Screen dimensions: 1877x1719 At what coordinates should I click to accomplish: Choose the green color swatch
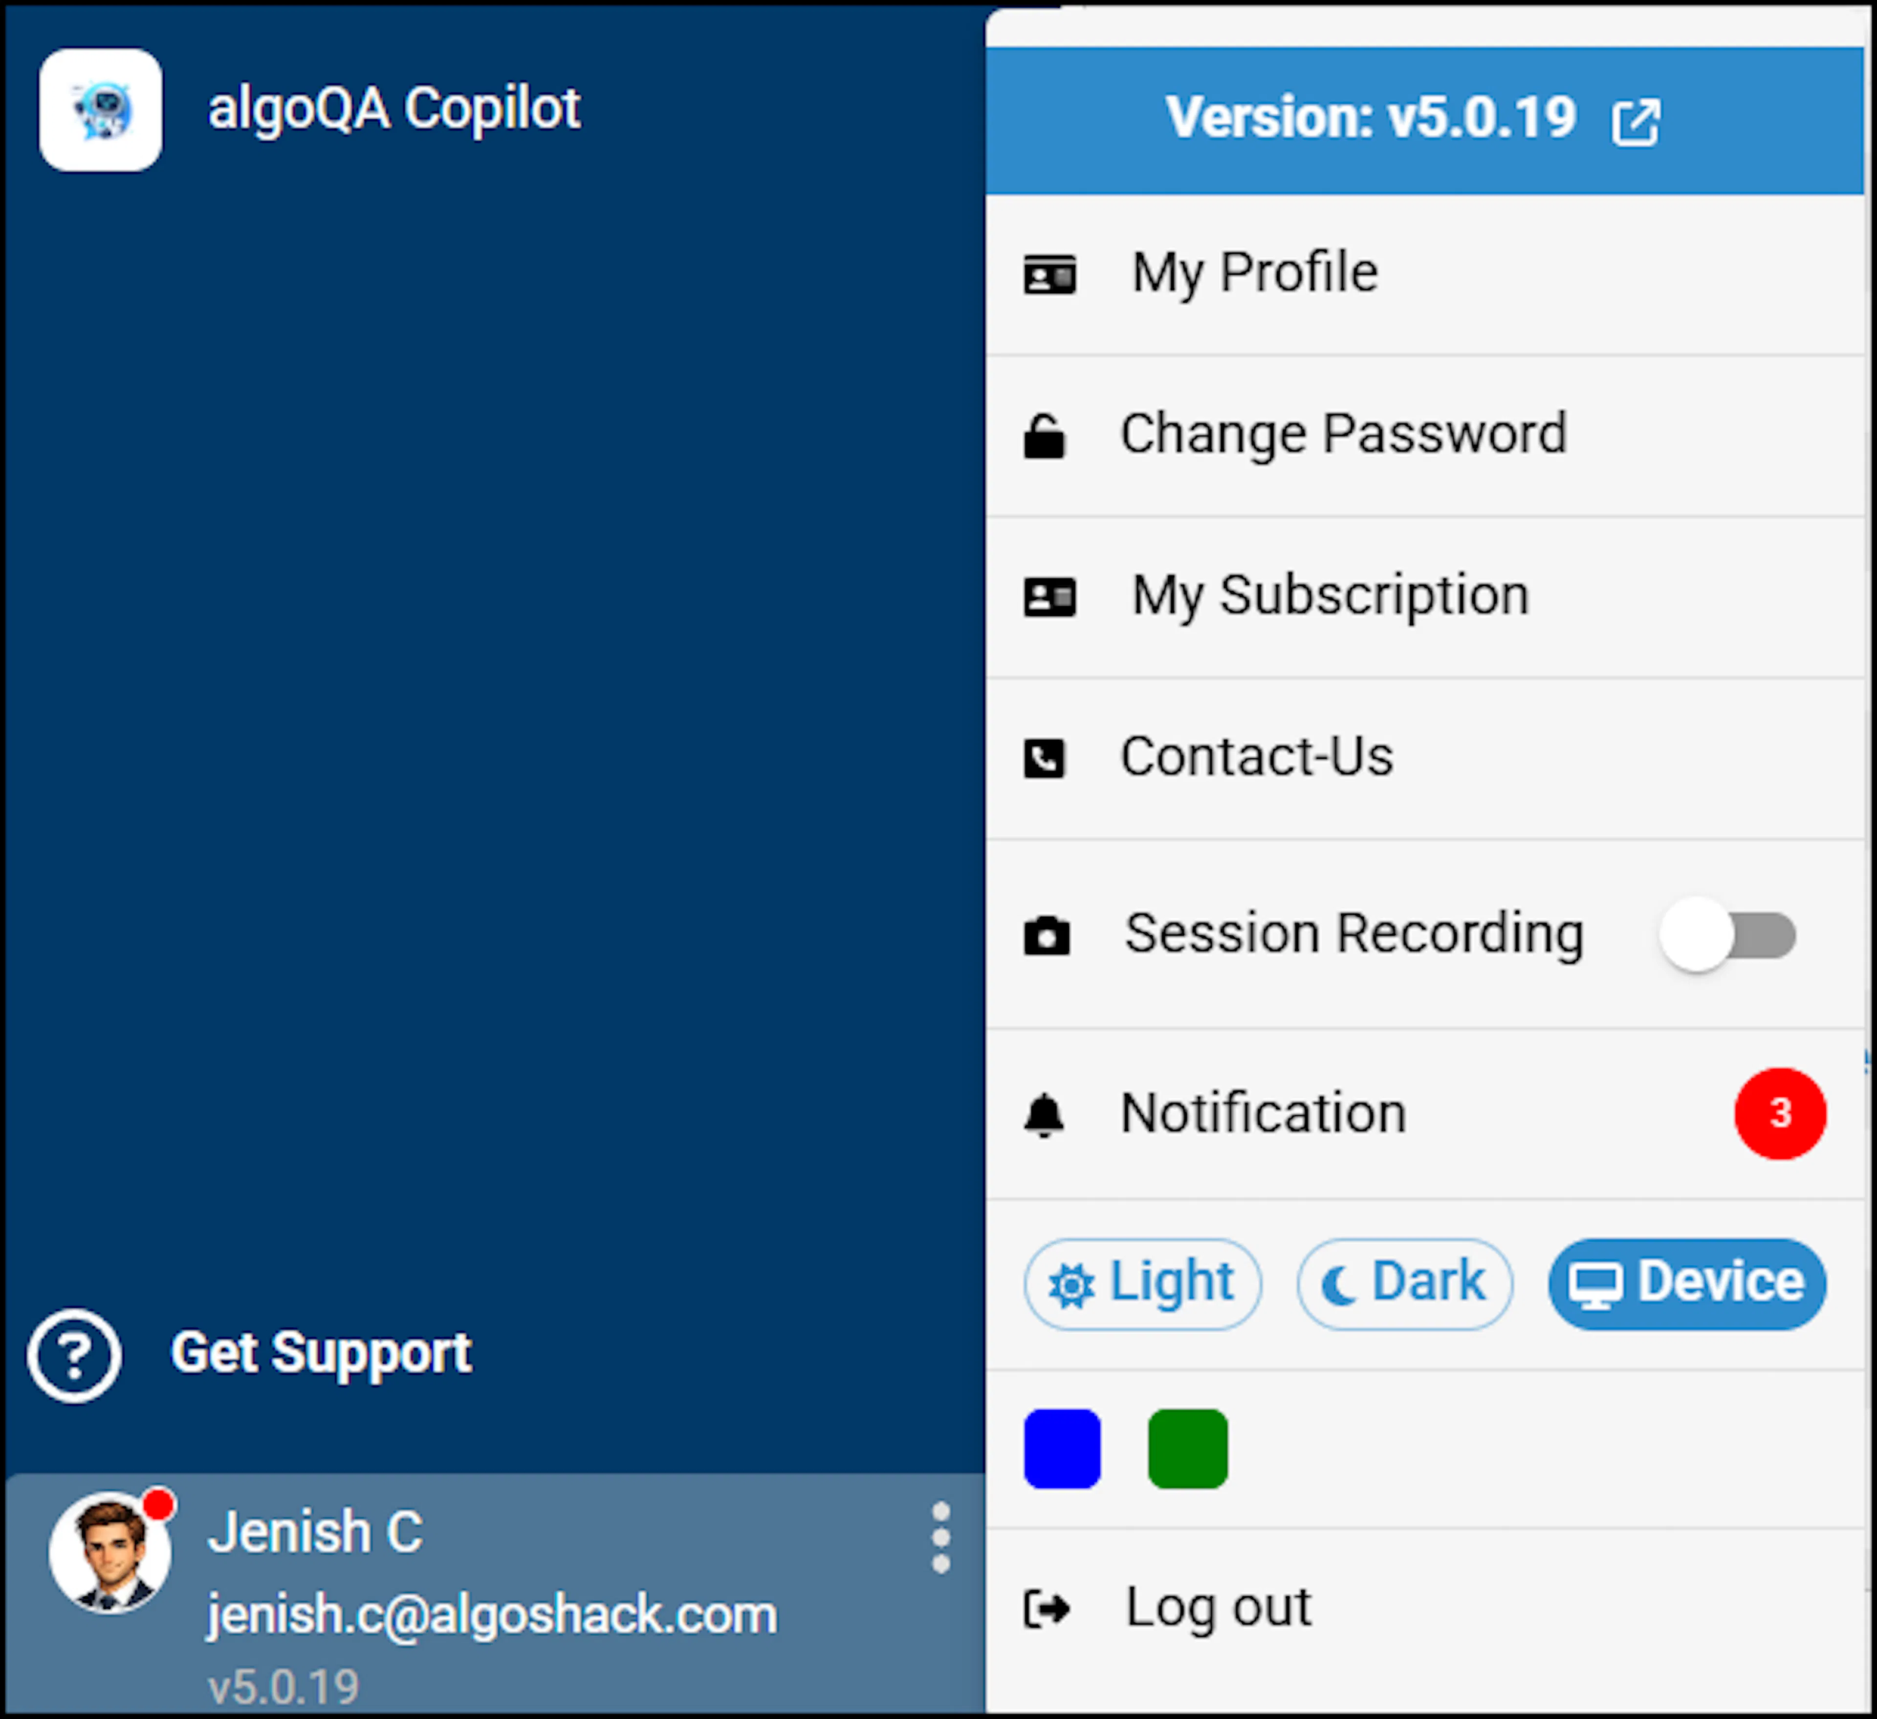(x=1187, y=1448)
